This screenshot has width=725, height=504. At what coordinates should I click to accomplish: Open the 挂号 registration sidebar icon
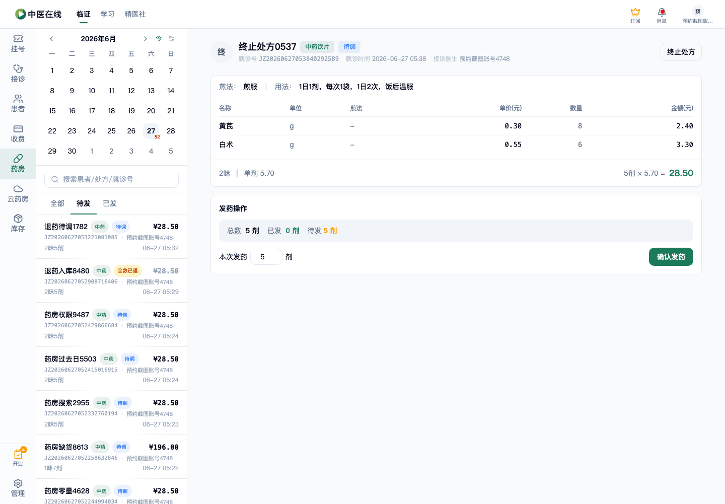tap(18, 44)
